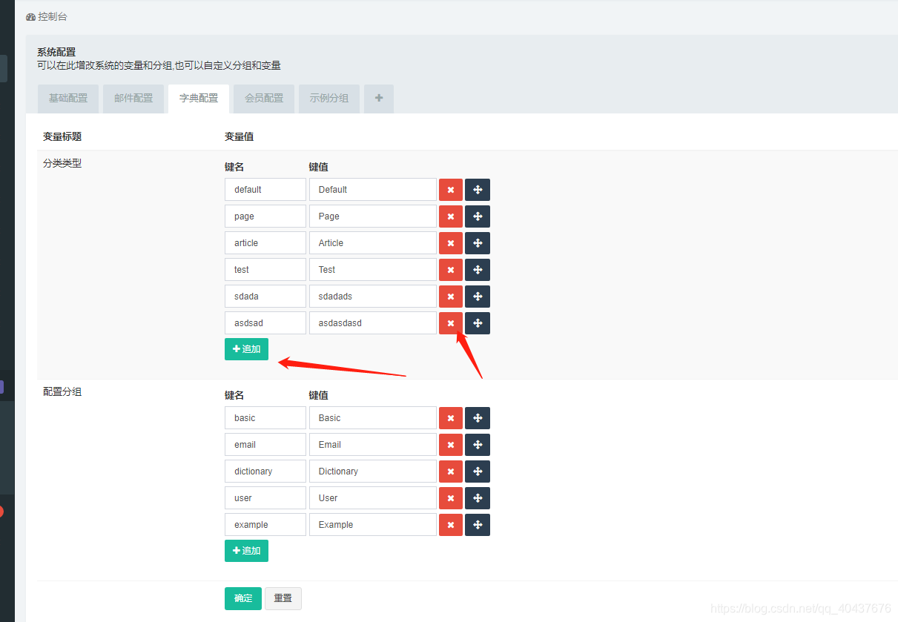Click move handle for 'default' row

478,190
